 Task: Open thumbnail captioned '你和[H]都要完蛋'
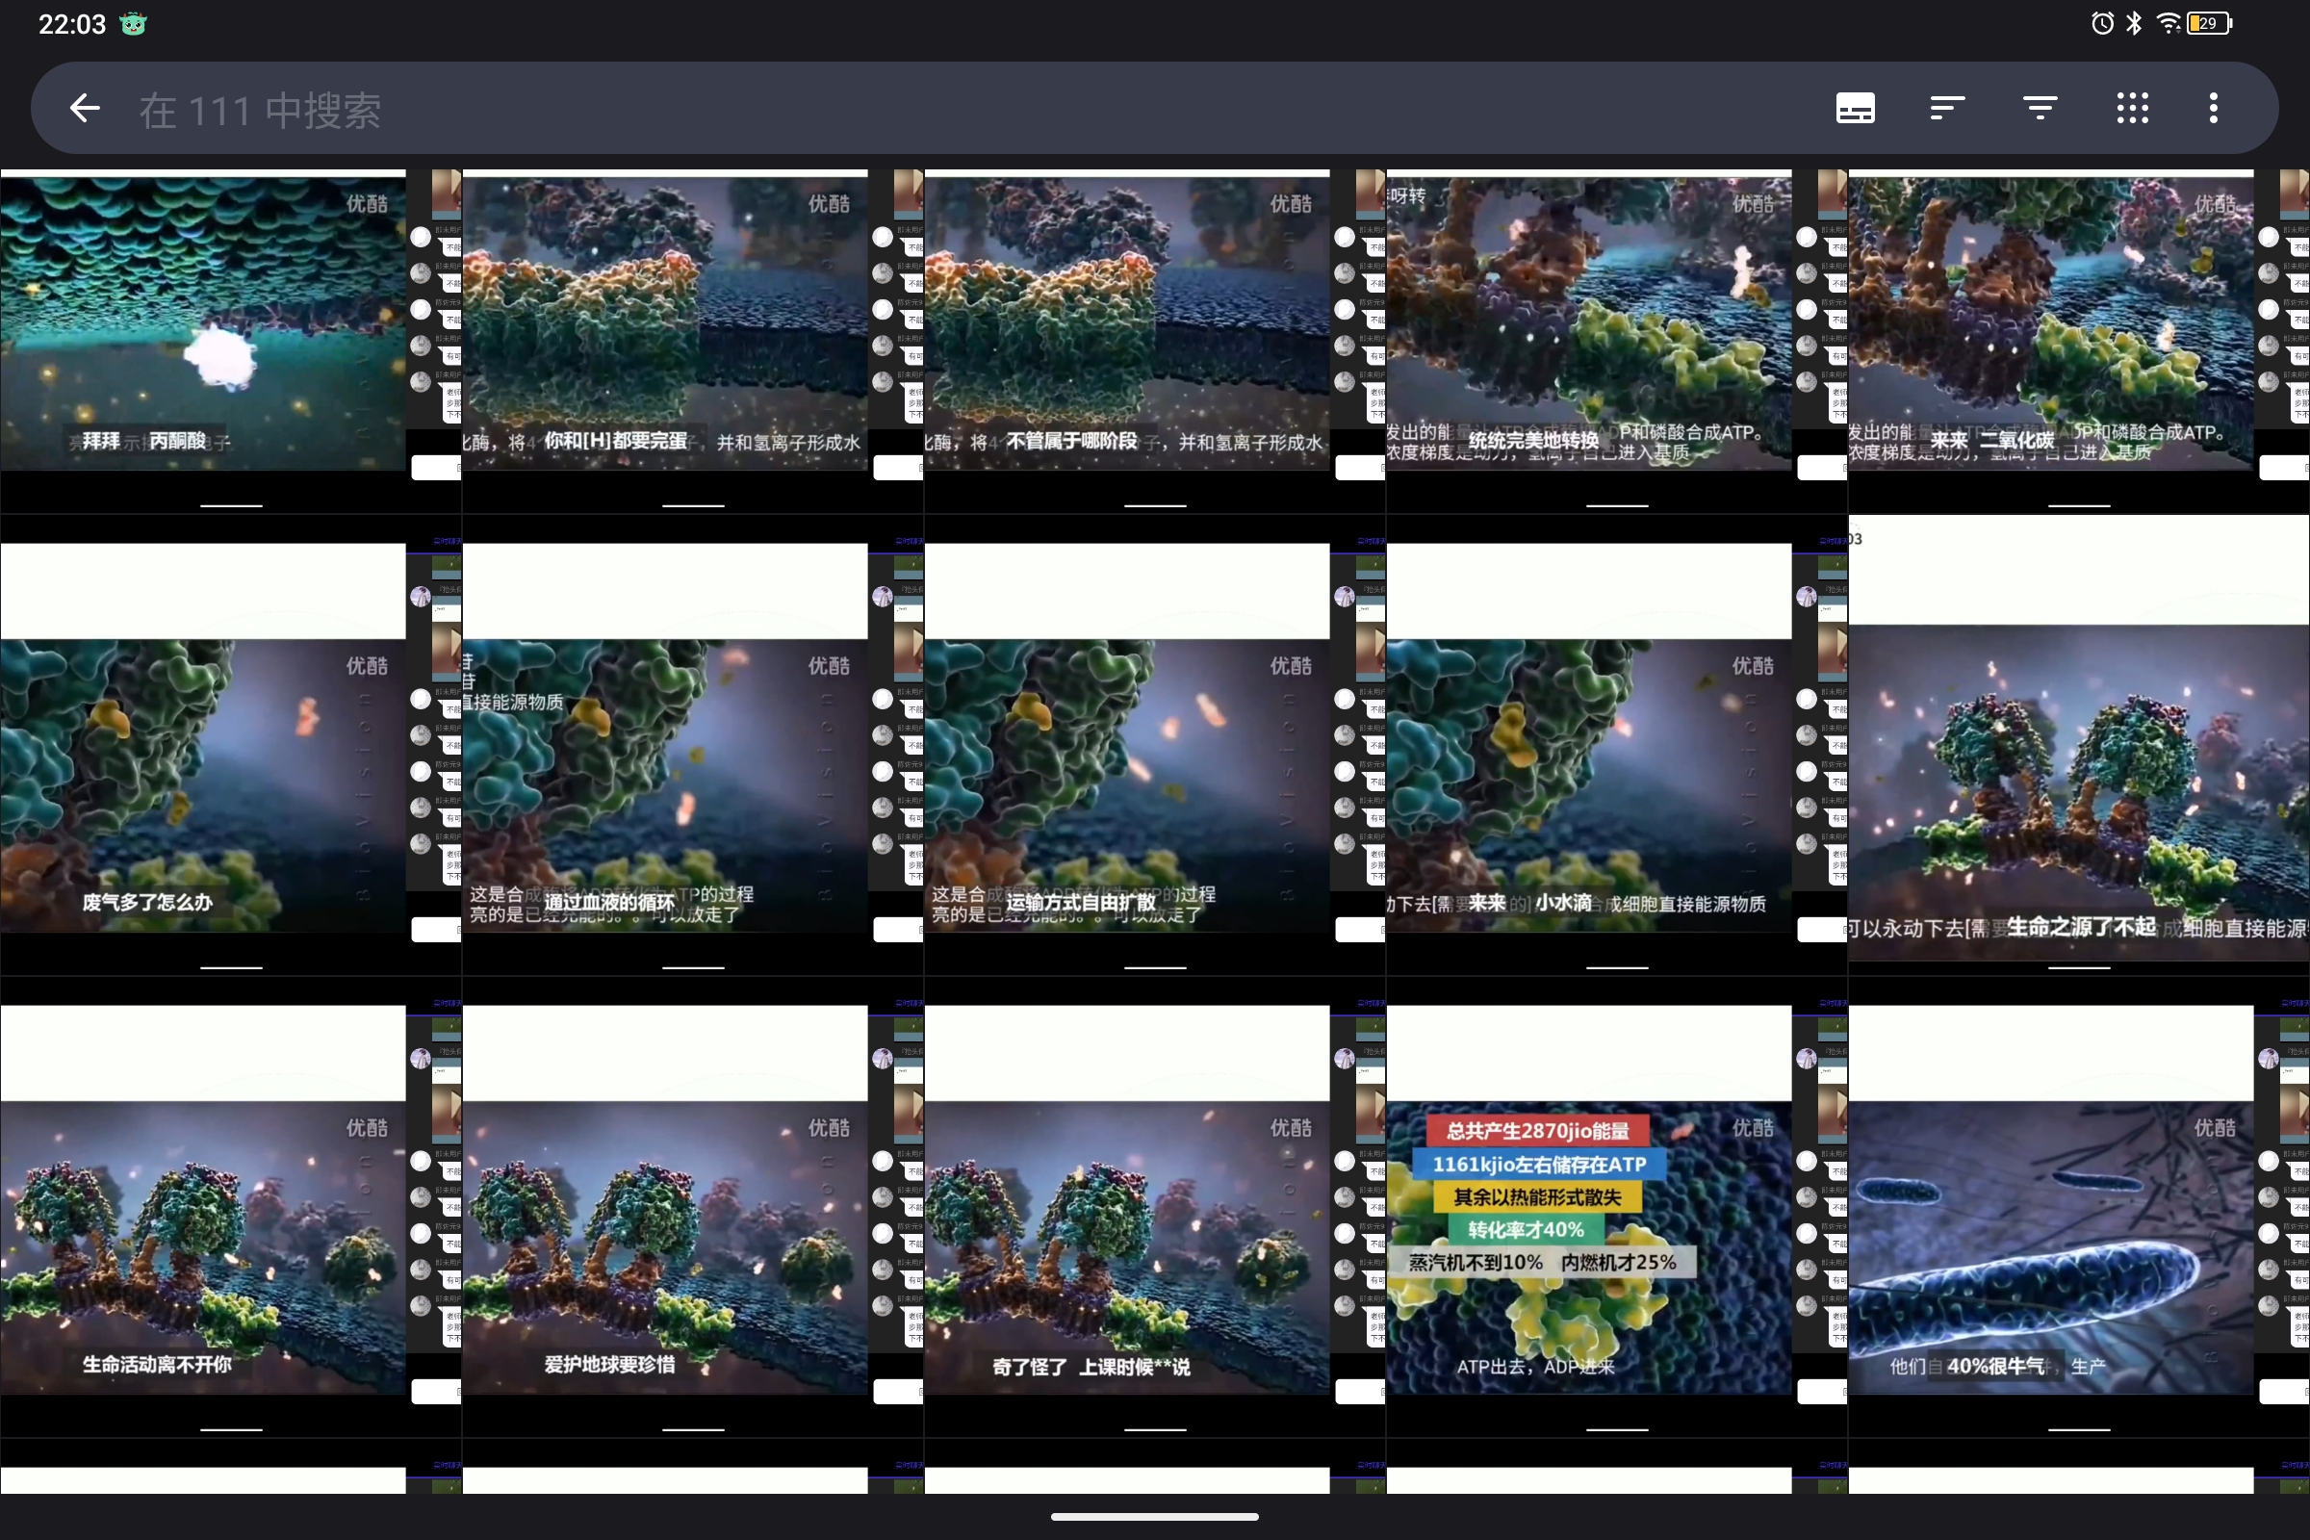point(692,342)
